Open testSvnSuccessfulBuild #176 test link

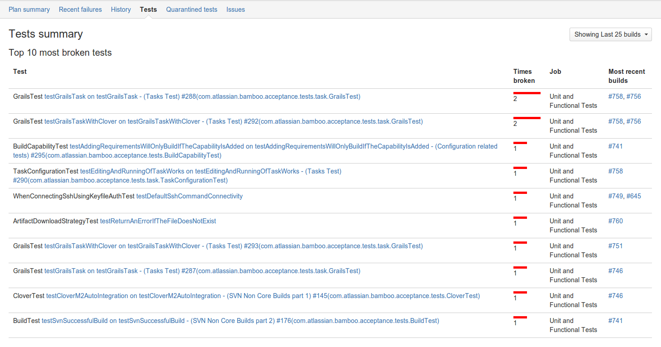(x=240, y=321)
